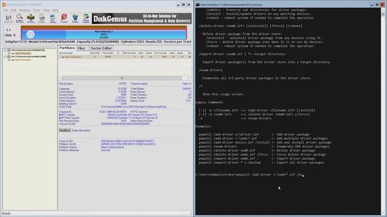Click the horizontal scrollbar thumb in partition list
This screenshot has height=217, width=387.
(x=122, y=78)
